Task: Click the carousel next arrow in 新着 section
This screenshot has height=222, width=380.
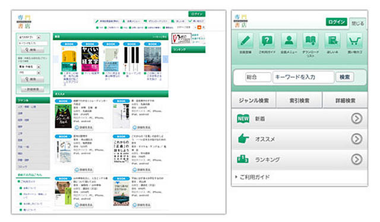Action: [x=166, y=59]
